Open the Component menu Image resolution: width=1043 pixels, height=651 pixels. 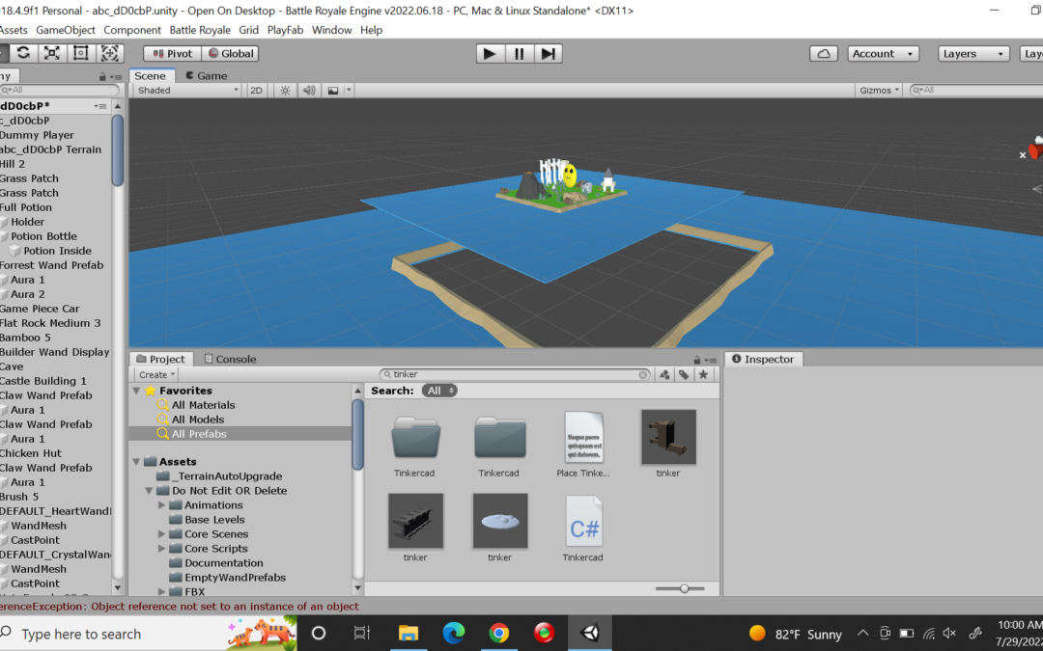click(131, 30)
